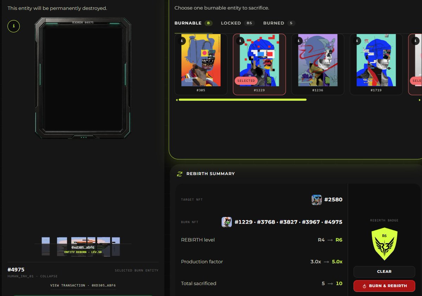Show info for burnable card #305

click(x=181, y=41)
